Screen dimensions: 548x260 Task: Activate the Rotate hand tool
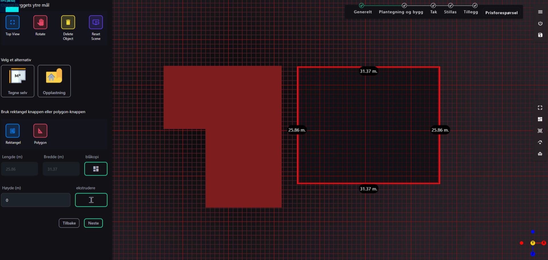(x=40, y=22)
